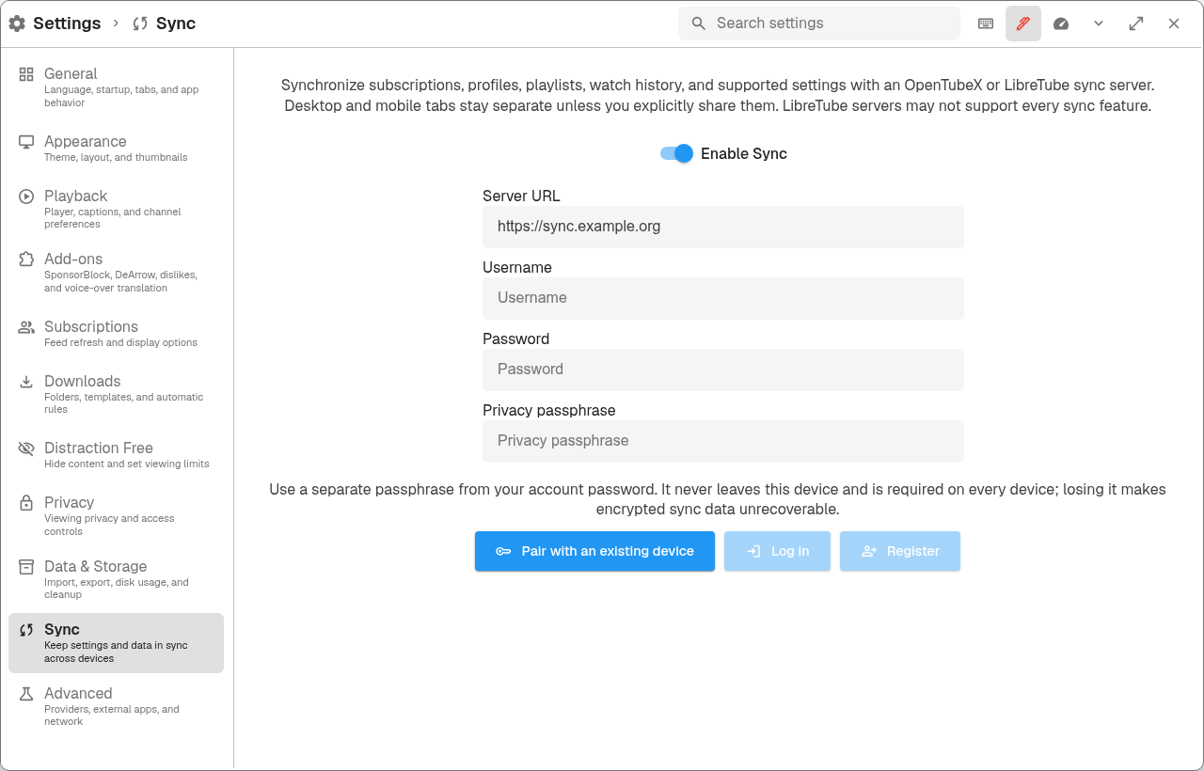Click the Username input field
The image size is (1204, 771).
point(723,298)
